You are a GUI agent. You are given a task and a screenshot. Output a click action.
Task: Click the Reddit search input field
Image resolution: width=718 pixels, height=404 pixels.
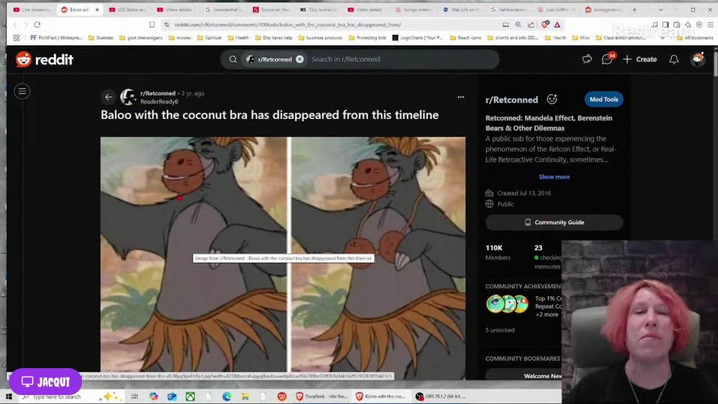coord(401,59)
